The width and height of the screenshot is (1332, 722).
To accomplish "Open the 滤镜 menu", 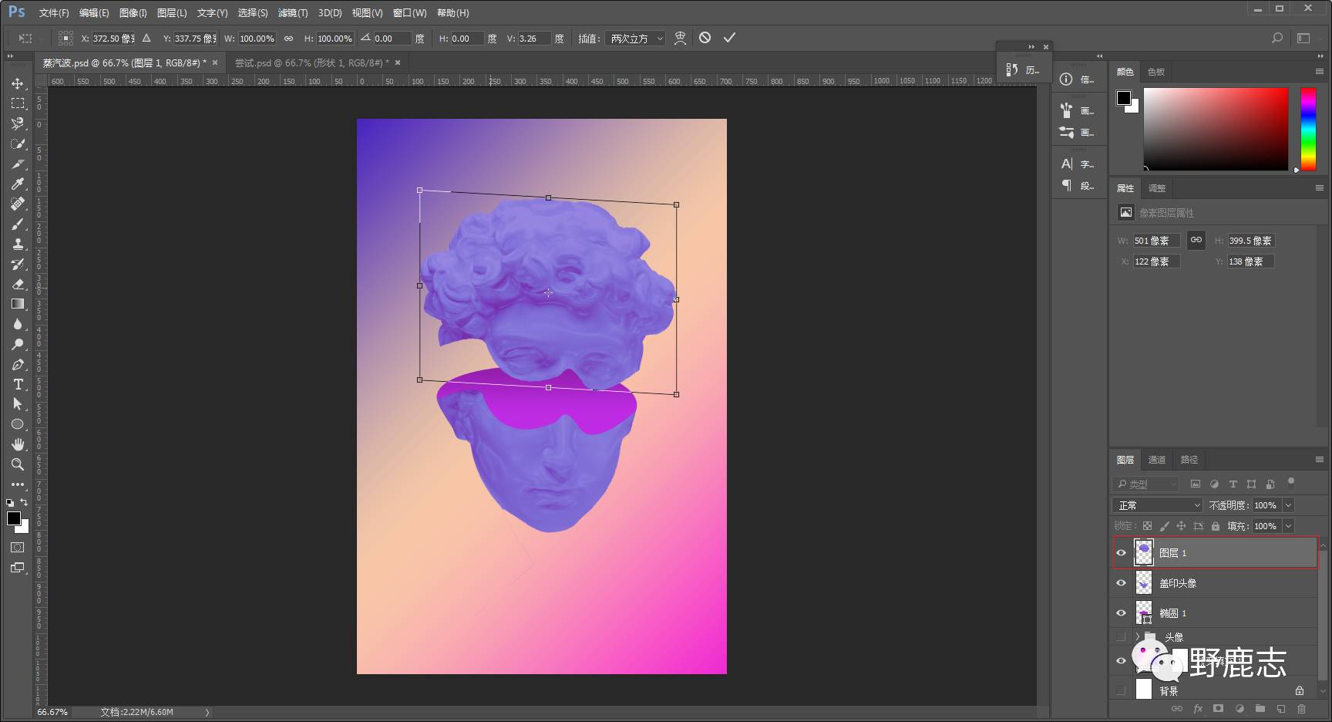I will [x=292, y=13].
